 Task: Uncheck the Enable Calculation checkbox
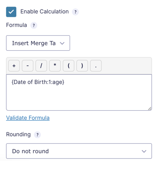[x=11, y=12]
